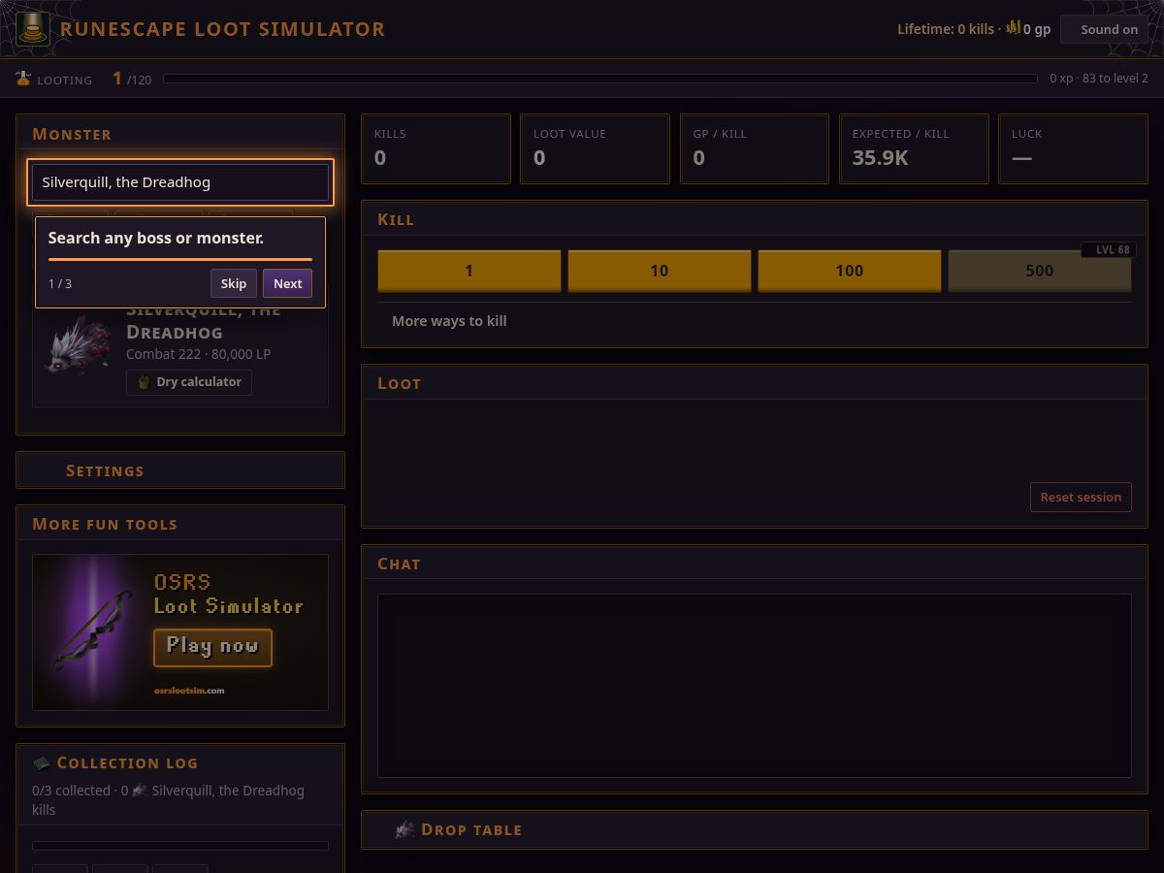
Task: Click Next in the tutorial tooltip
Action: click(287, 283)
